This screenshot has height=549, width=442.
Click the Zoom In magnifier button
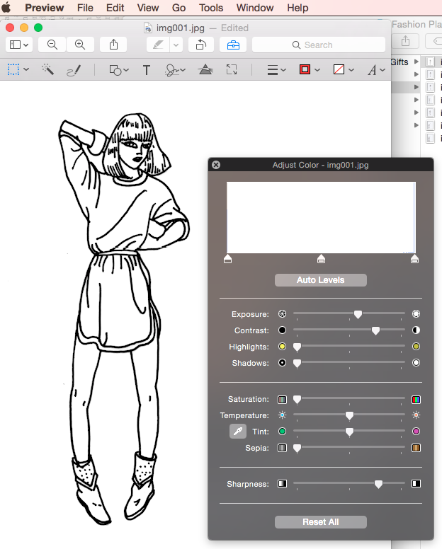point(80,45)
